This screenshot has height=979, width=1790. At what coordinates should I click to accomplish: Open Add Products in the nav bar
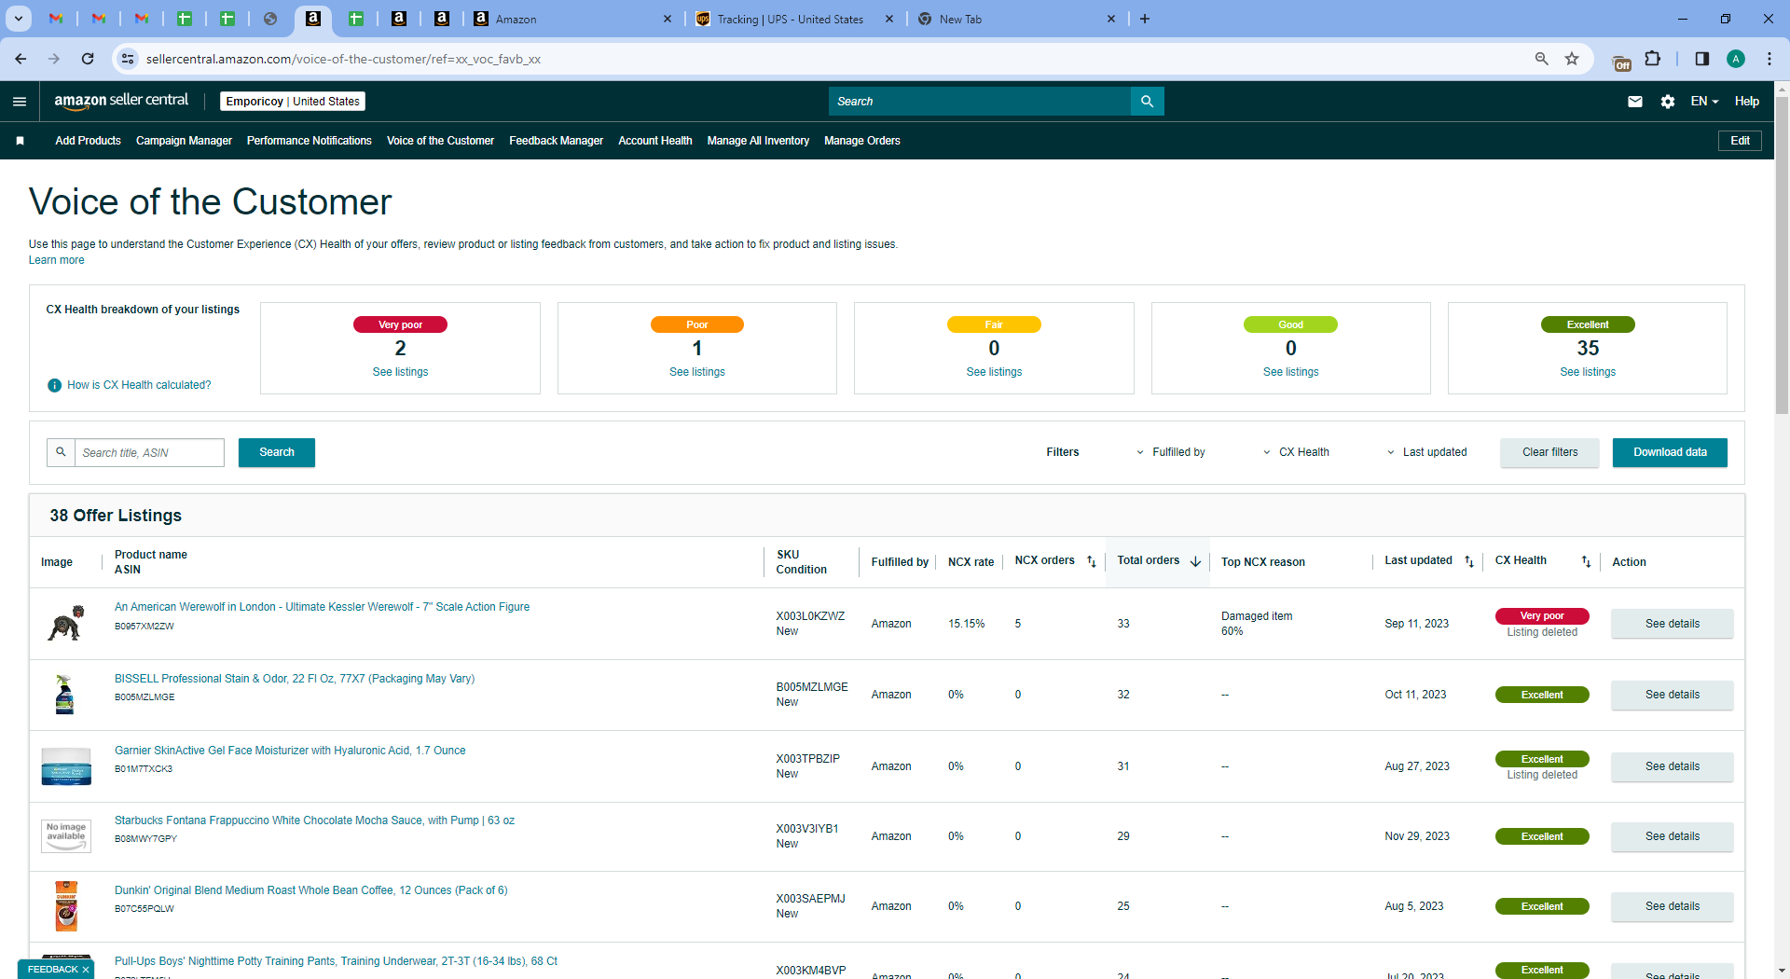pos(88,141)
